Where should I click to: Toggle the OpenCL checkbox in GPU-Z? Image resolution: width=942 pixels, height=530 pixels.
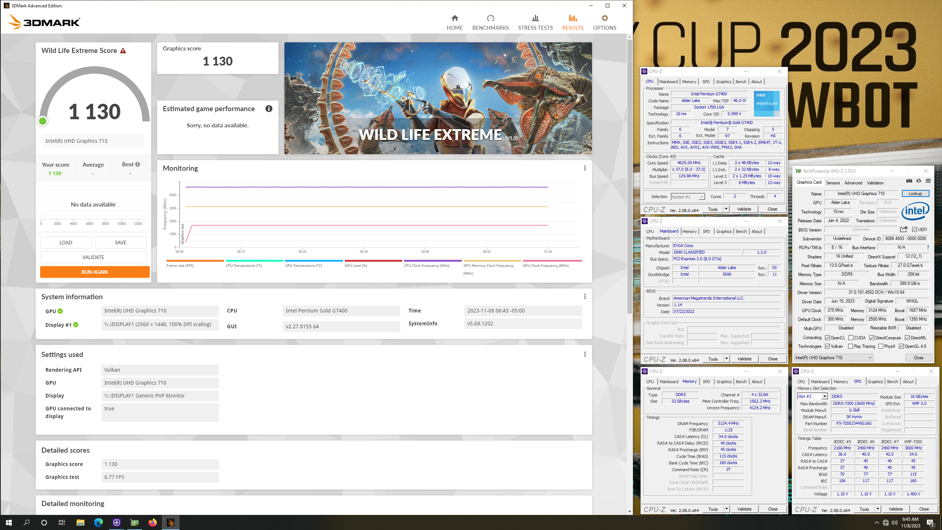pyautogui.click(x=827, y=338)
